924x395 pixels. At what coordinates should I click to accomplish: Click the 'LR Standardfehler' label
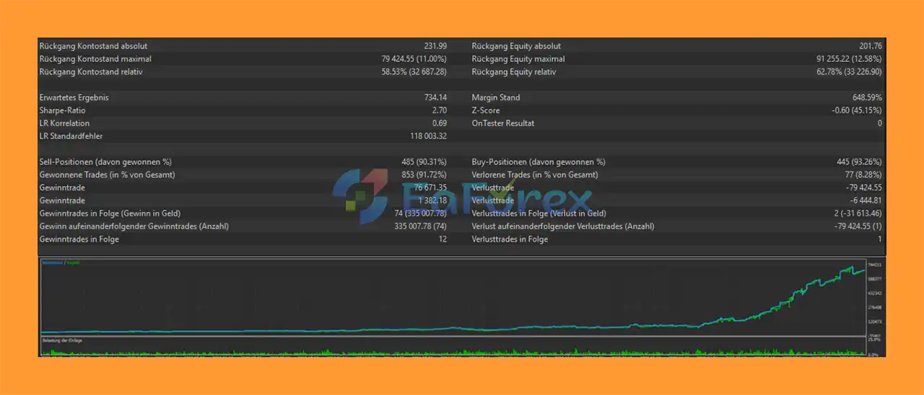click(x=71, y=136)
